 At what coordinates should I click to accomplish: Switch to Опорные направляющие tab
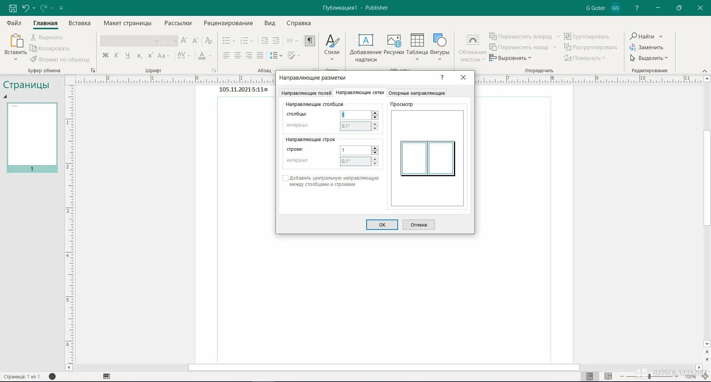[x=417, y=93]
